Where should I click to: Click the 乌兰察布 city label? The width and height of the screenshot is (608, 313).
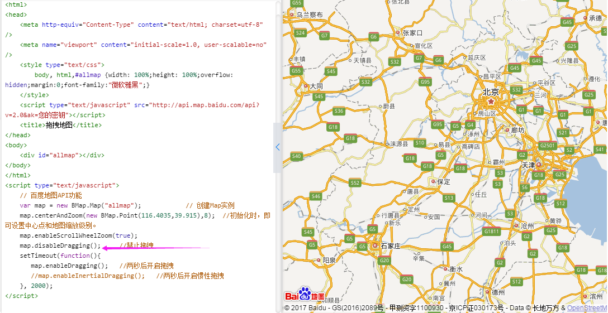coord(310,15)
